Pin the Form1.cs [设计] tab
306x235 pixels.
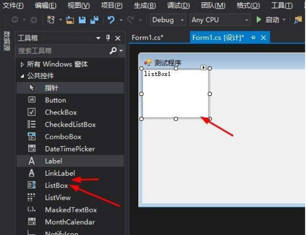tap(253, 37)
